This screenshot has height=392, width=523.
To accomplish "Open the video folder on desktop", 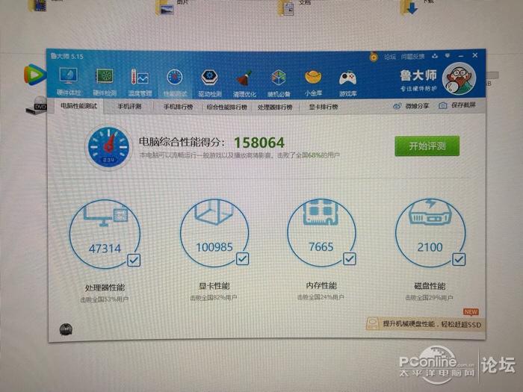I will 38,5.
